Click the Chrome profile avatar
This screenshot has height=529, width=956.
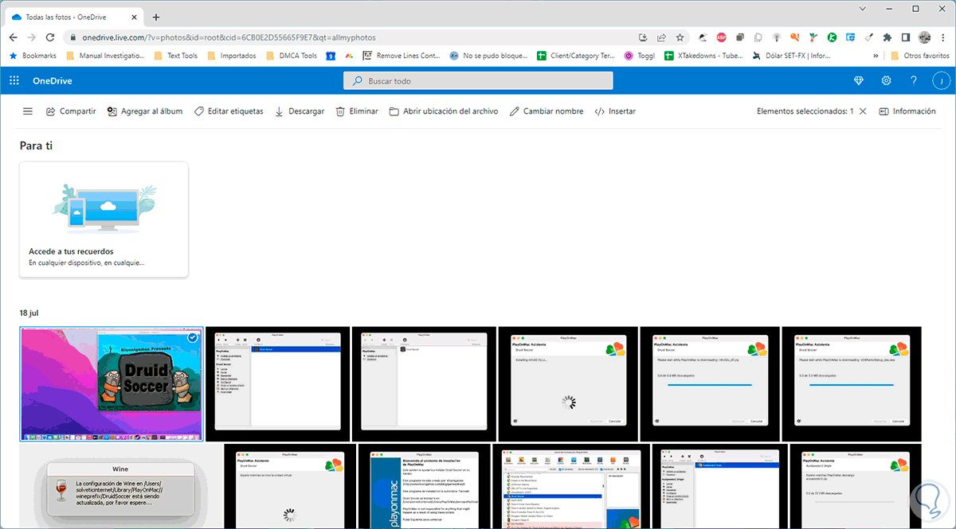click(924, 37)
